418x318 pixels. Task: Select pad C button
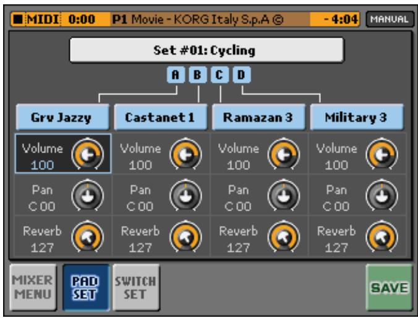click(x=220, y=75)
